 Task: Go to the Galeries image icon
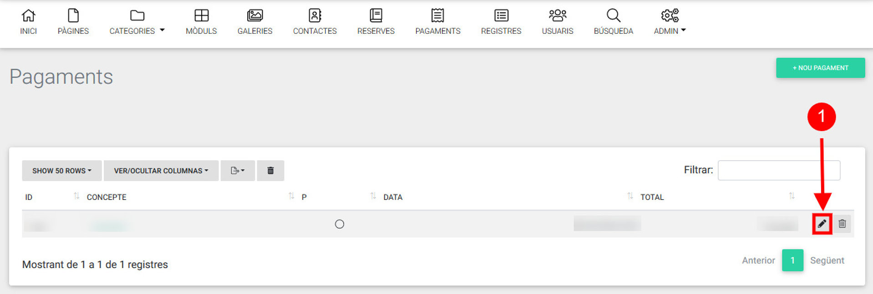point(254,16)
